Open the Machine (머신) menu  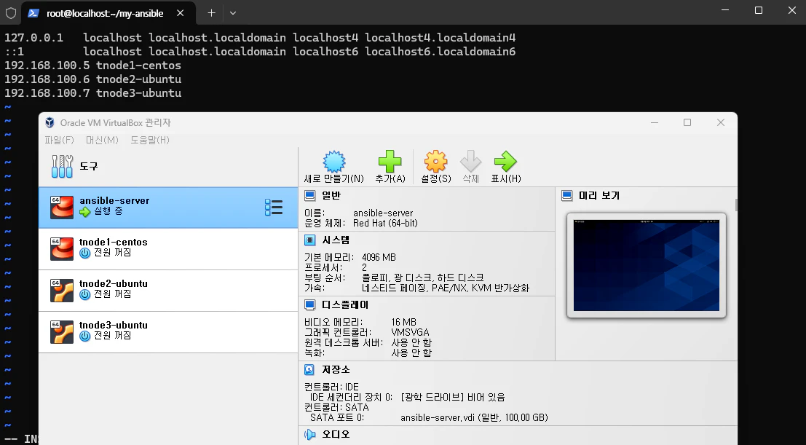[102, 140]
